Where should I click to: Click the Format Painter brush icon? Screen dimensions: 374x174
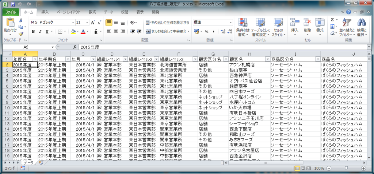(x=21, y=34)
